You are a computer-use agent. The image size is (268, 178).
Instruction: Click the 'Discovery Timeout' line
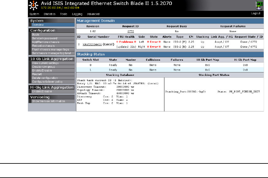(x=106, y=87)
